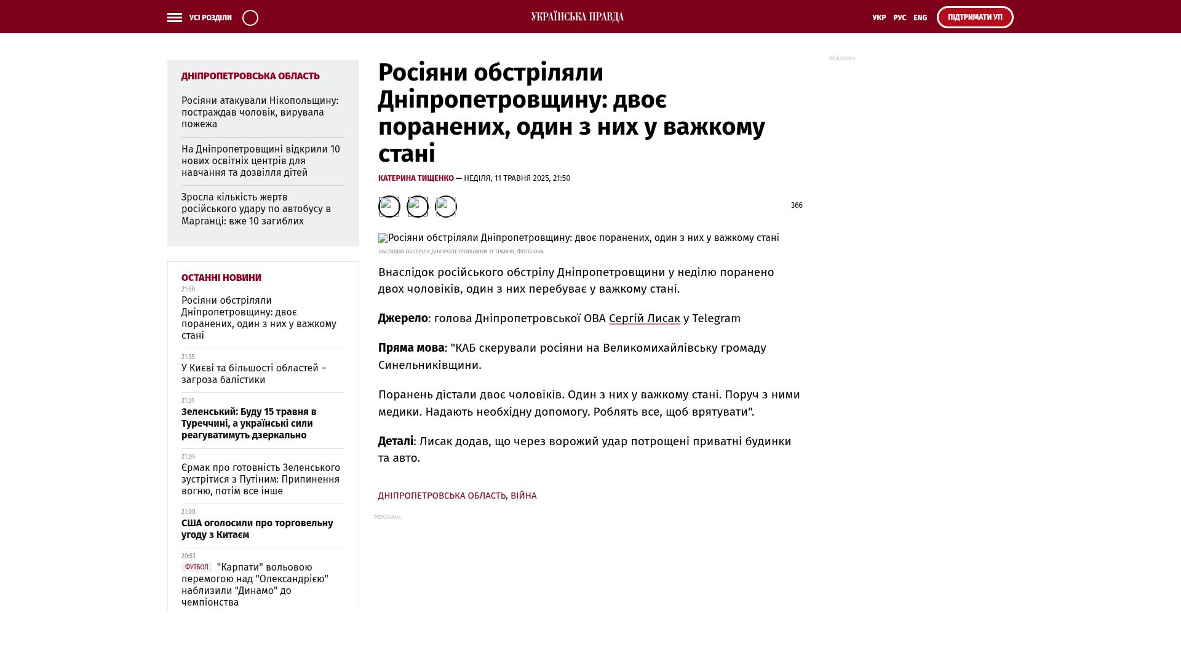Switch language to РУС
Image resolution: width=1181 pixels, height=664 pixels.
(899, 18)
